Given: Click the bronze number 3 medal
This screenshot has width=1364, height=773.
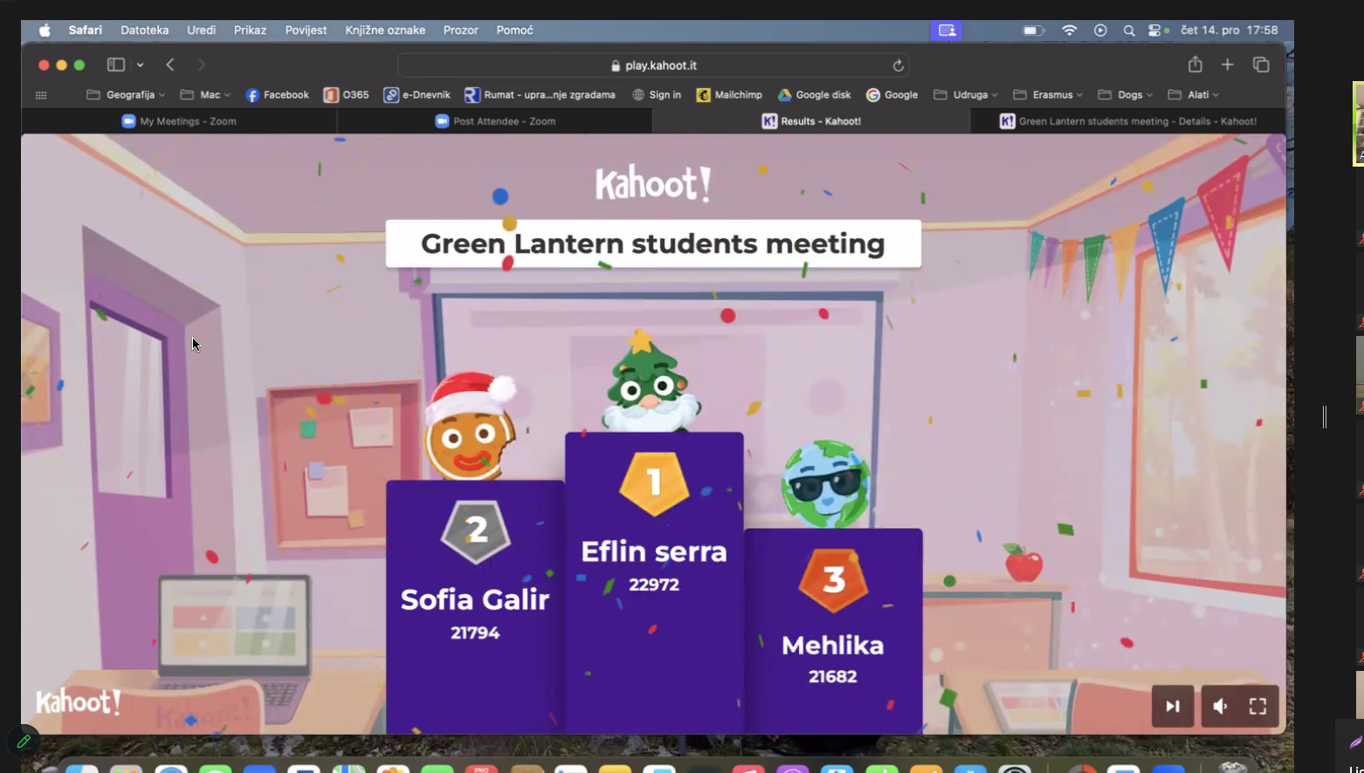Looking at the screenshot, I should [x=834, y=580].
